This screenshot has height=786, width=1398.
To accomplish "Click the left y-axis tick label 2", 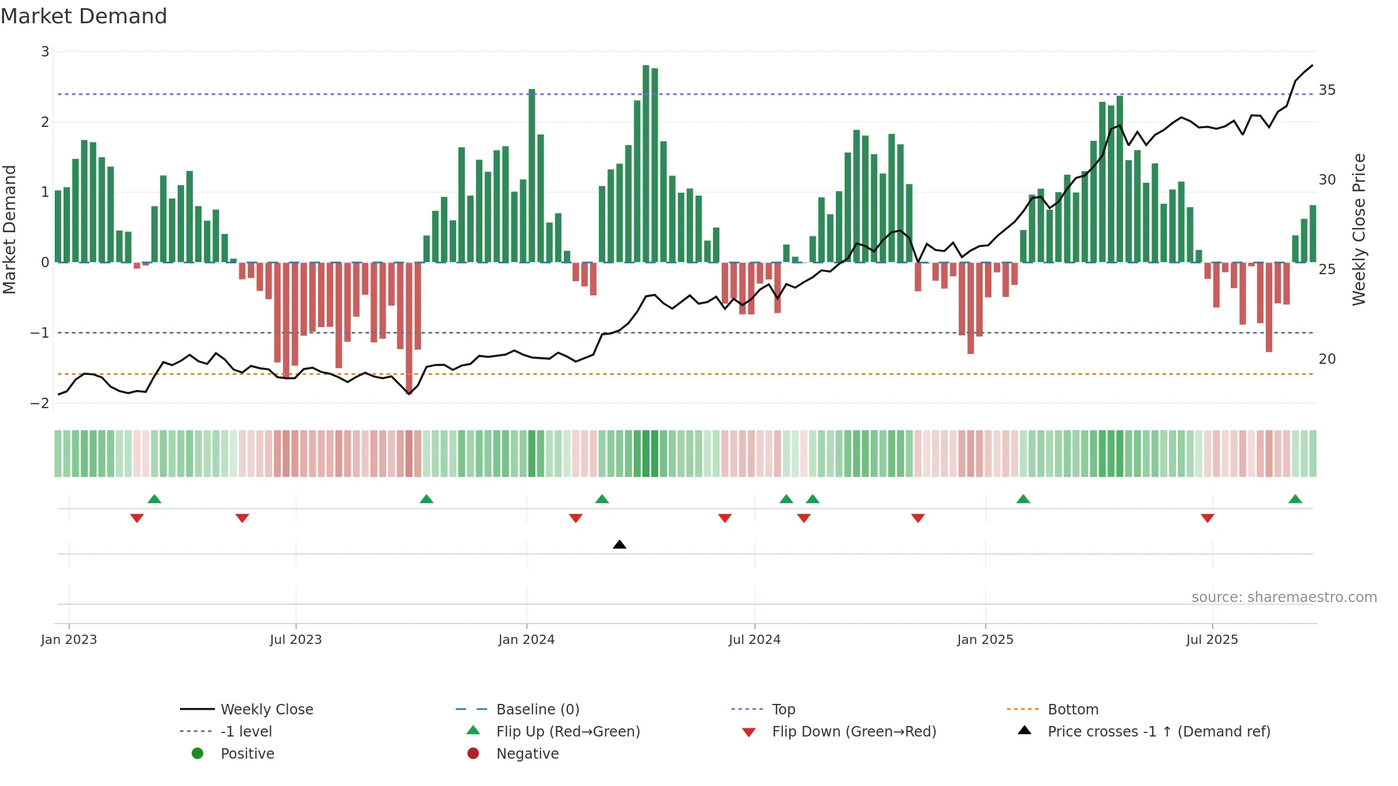I will [x=45, y=122].
